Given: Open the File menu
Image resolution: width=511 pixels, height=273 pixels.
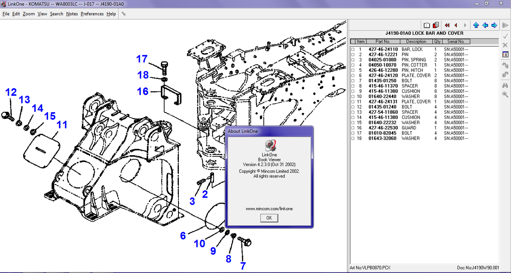Looking at the screenshot, I should [x=6, y=14].
